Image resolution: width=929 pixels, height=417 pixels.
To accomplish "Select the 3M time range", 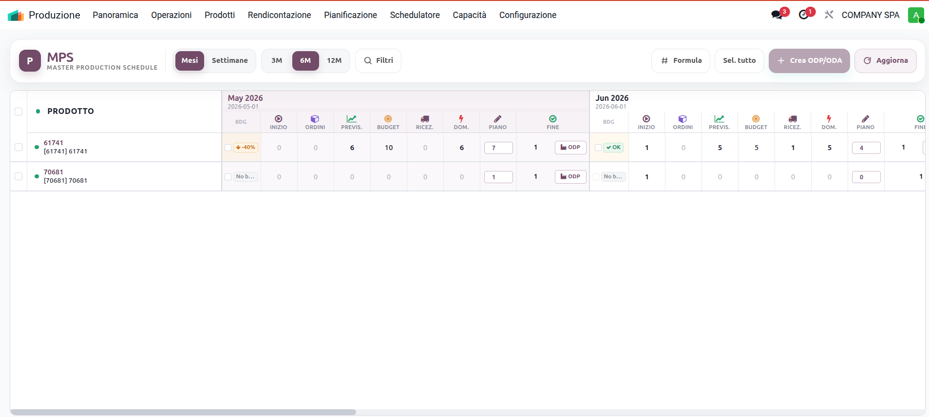I will [277, 61].
